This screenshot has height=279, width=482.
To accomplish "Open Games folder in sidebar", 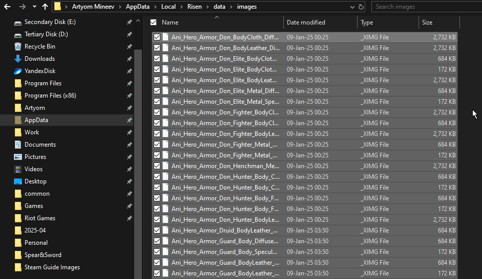I will (33, 206).
